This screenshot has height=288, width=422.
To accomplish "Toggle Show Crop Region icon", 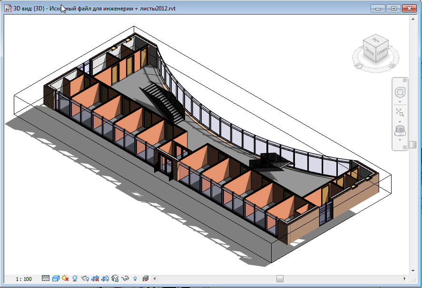I will (105, 278).
